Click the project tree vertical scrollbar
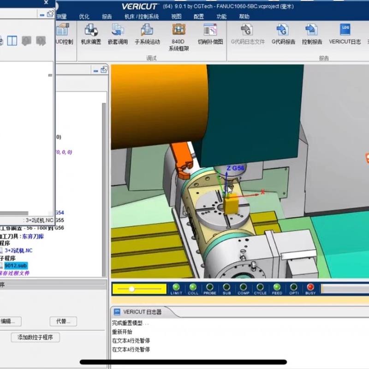 click(104, 190)
